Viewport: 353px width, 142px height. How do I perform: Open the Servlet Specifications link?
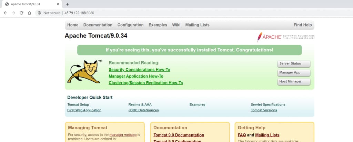tap(268, 105)
